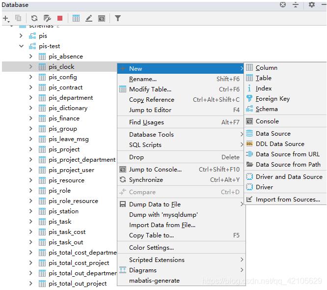Select Foreign Key in the New submenu
327x290 pixels.
(x=272, y=99)
